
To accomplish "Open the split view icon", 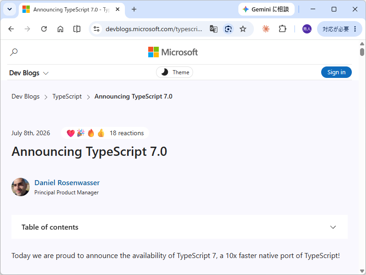I will tap(77, 29).
